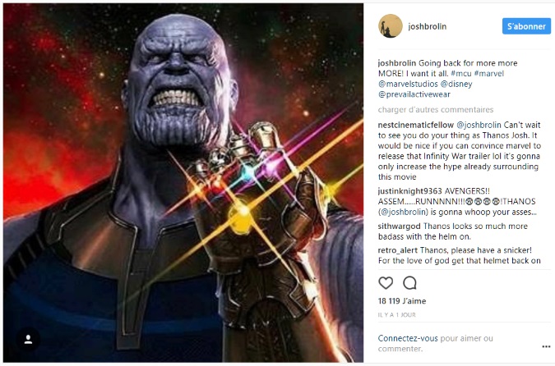Image resolution: width=555 pixels, height=366 pixels.
Task: Open the #marvel hashtag
Action: (x=488, y=74)
